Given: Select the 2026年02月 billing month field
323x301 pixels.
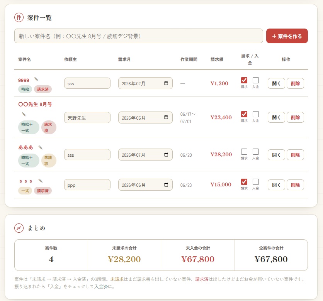Looking at the screenshot, I should pos(145,83).
